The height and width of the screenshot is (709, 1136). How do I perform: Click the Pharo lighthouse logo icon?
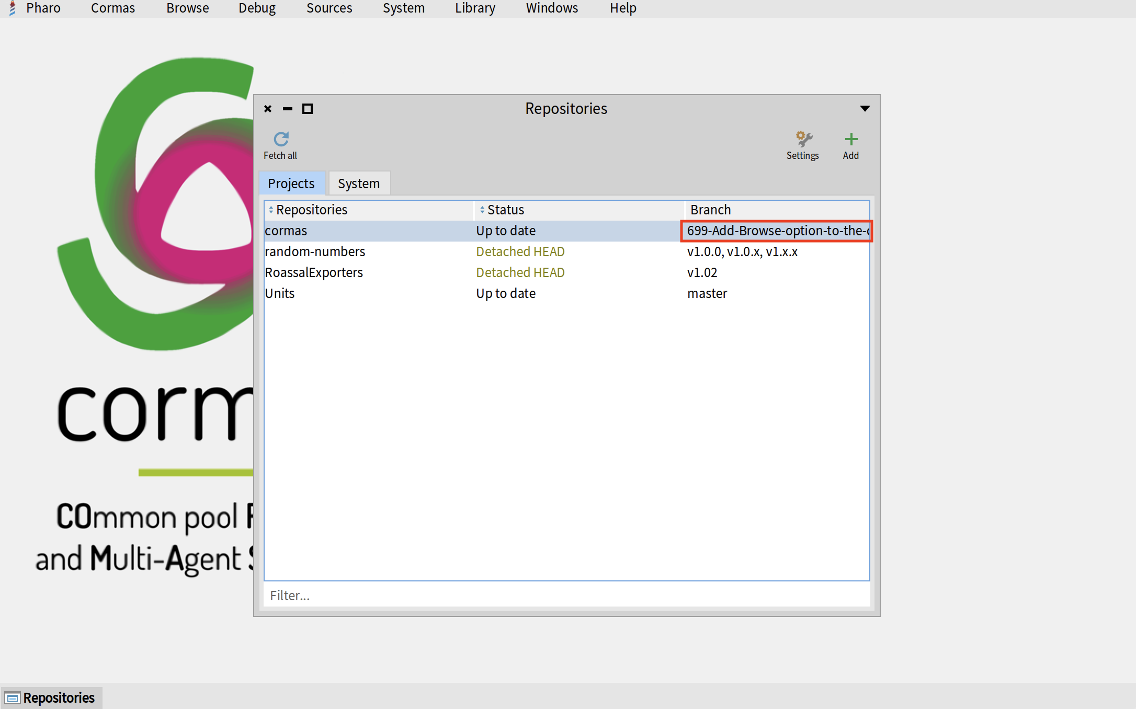point(13,8)
